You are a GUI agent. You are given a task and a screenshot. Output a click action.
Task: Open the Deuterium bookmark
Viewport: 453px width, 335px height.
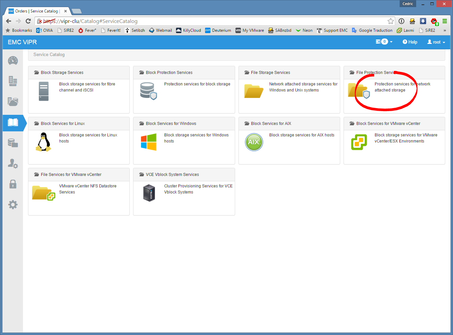pos(218,30)
